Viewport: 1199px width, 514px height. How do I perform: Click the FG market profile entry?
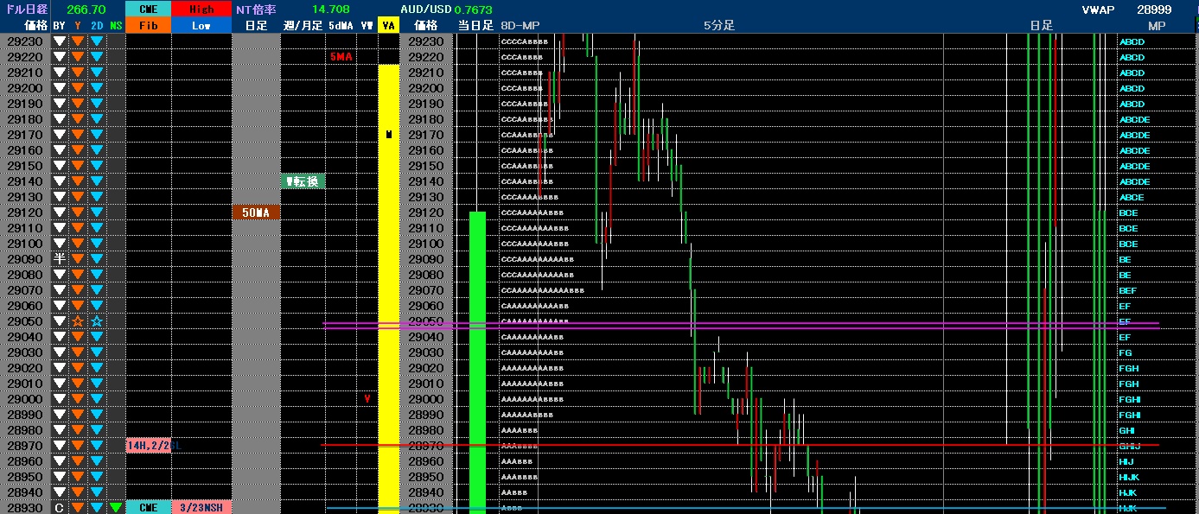point(1126,353)
